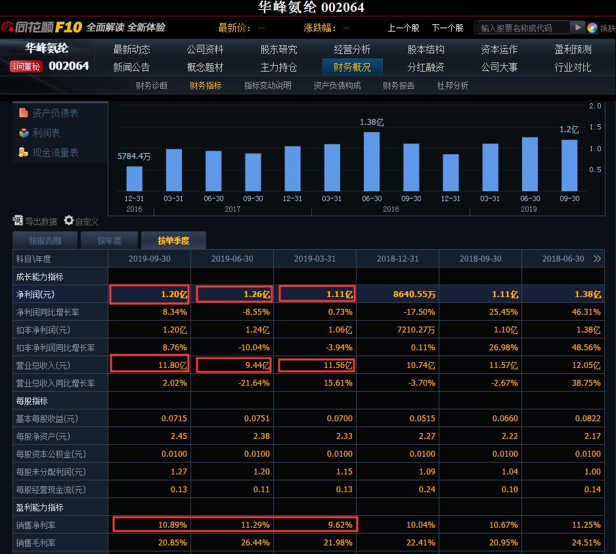Click the 净利润(元) row label
Viewport: 616px width, 554px height.
35,294
